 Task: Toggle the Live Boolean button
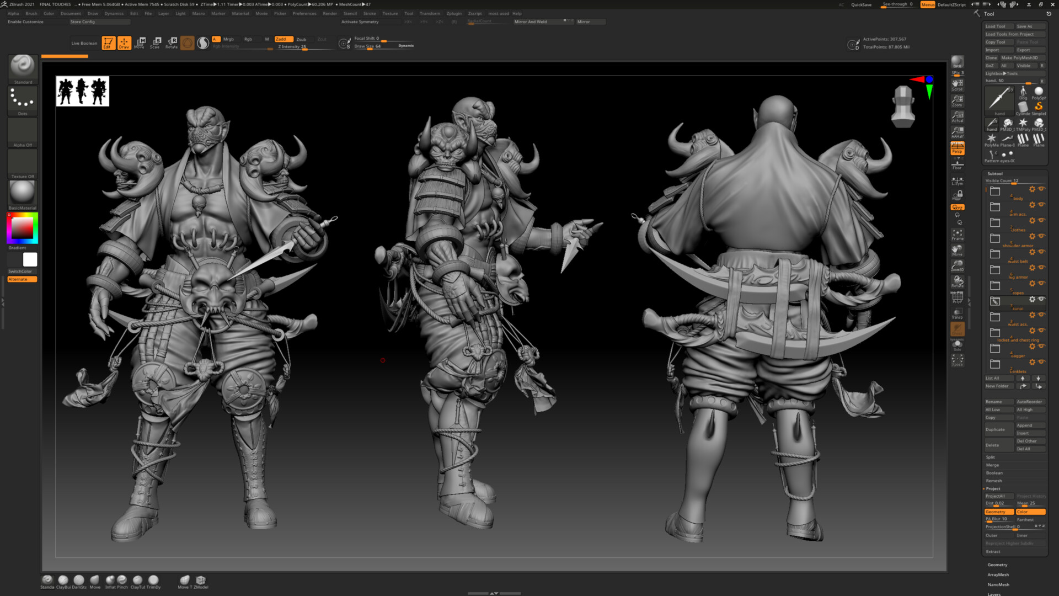click(x=84, y=43)
